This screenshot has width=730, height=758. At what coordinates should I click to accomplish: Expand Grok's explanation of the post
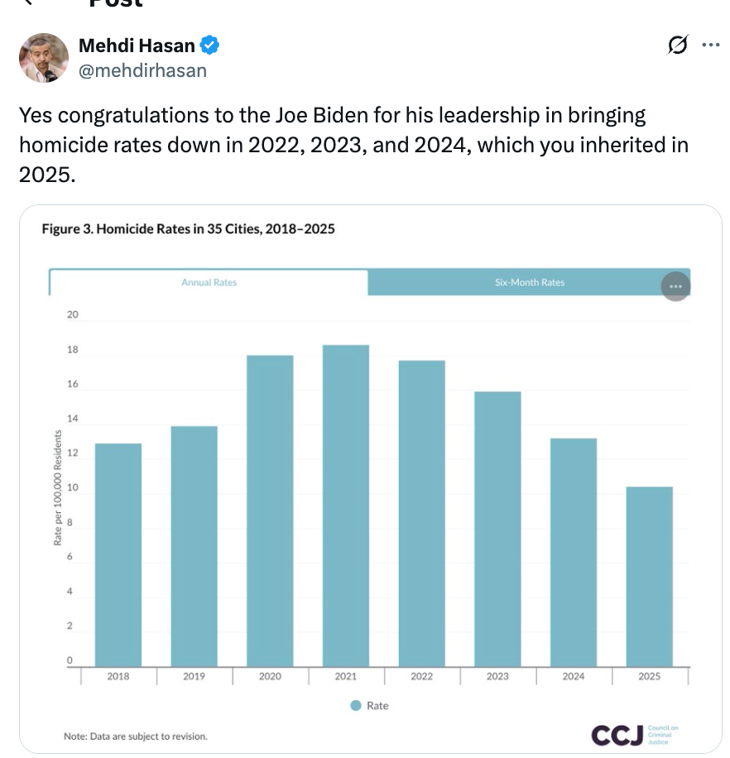pyautogui.click(x=677, y=46)
